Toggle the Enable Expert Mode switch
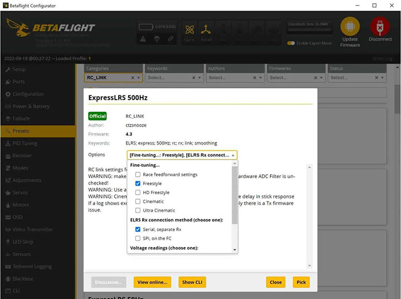Viewport: 401px width, 299px height. pyautogui.click(x=291, y=43)
